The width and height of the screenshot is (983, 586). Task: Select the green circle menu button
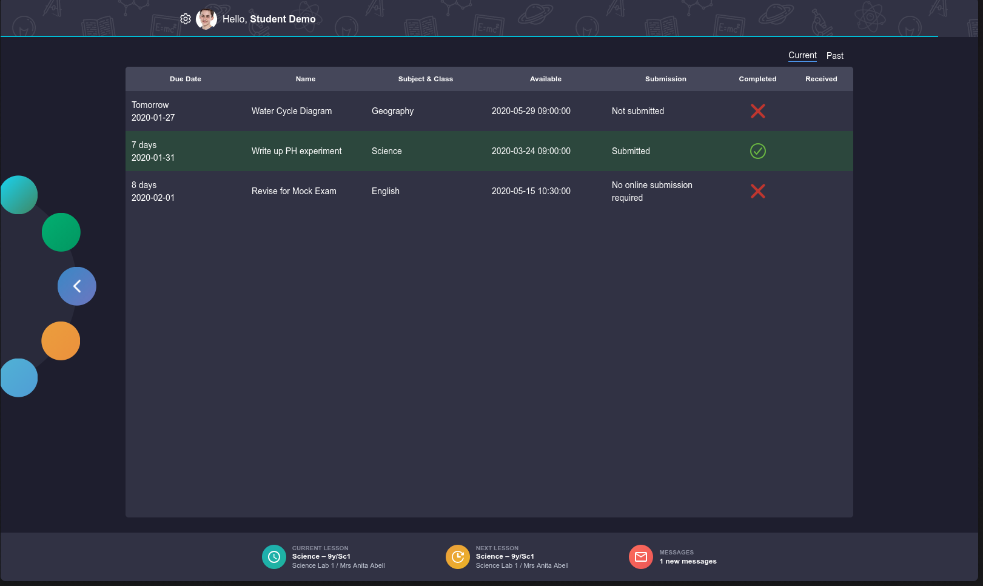click(61, 232)
